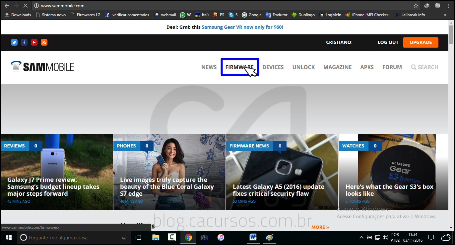
Task: Stop page loading with X button
Action: coord(26,6)
